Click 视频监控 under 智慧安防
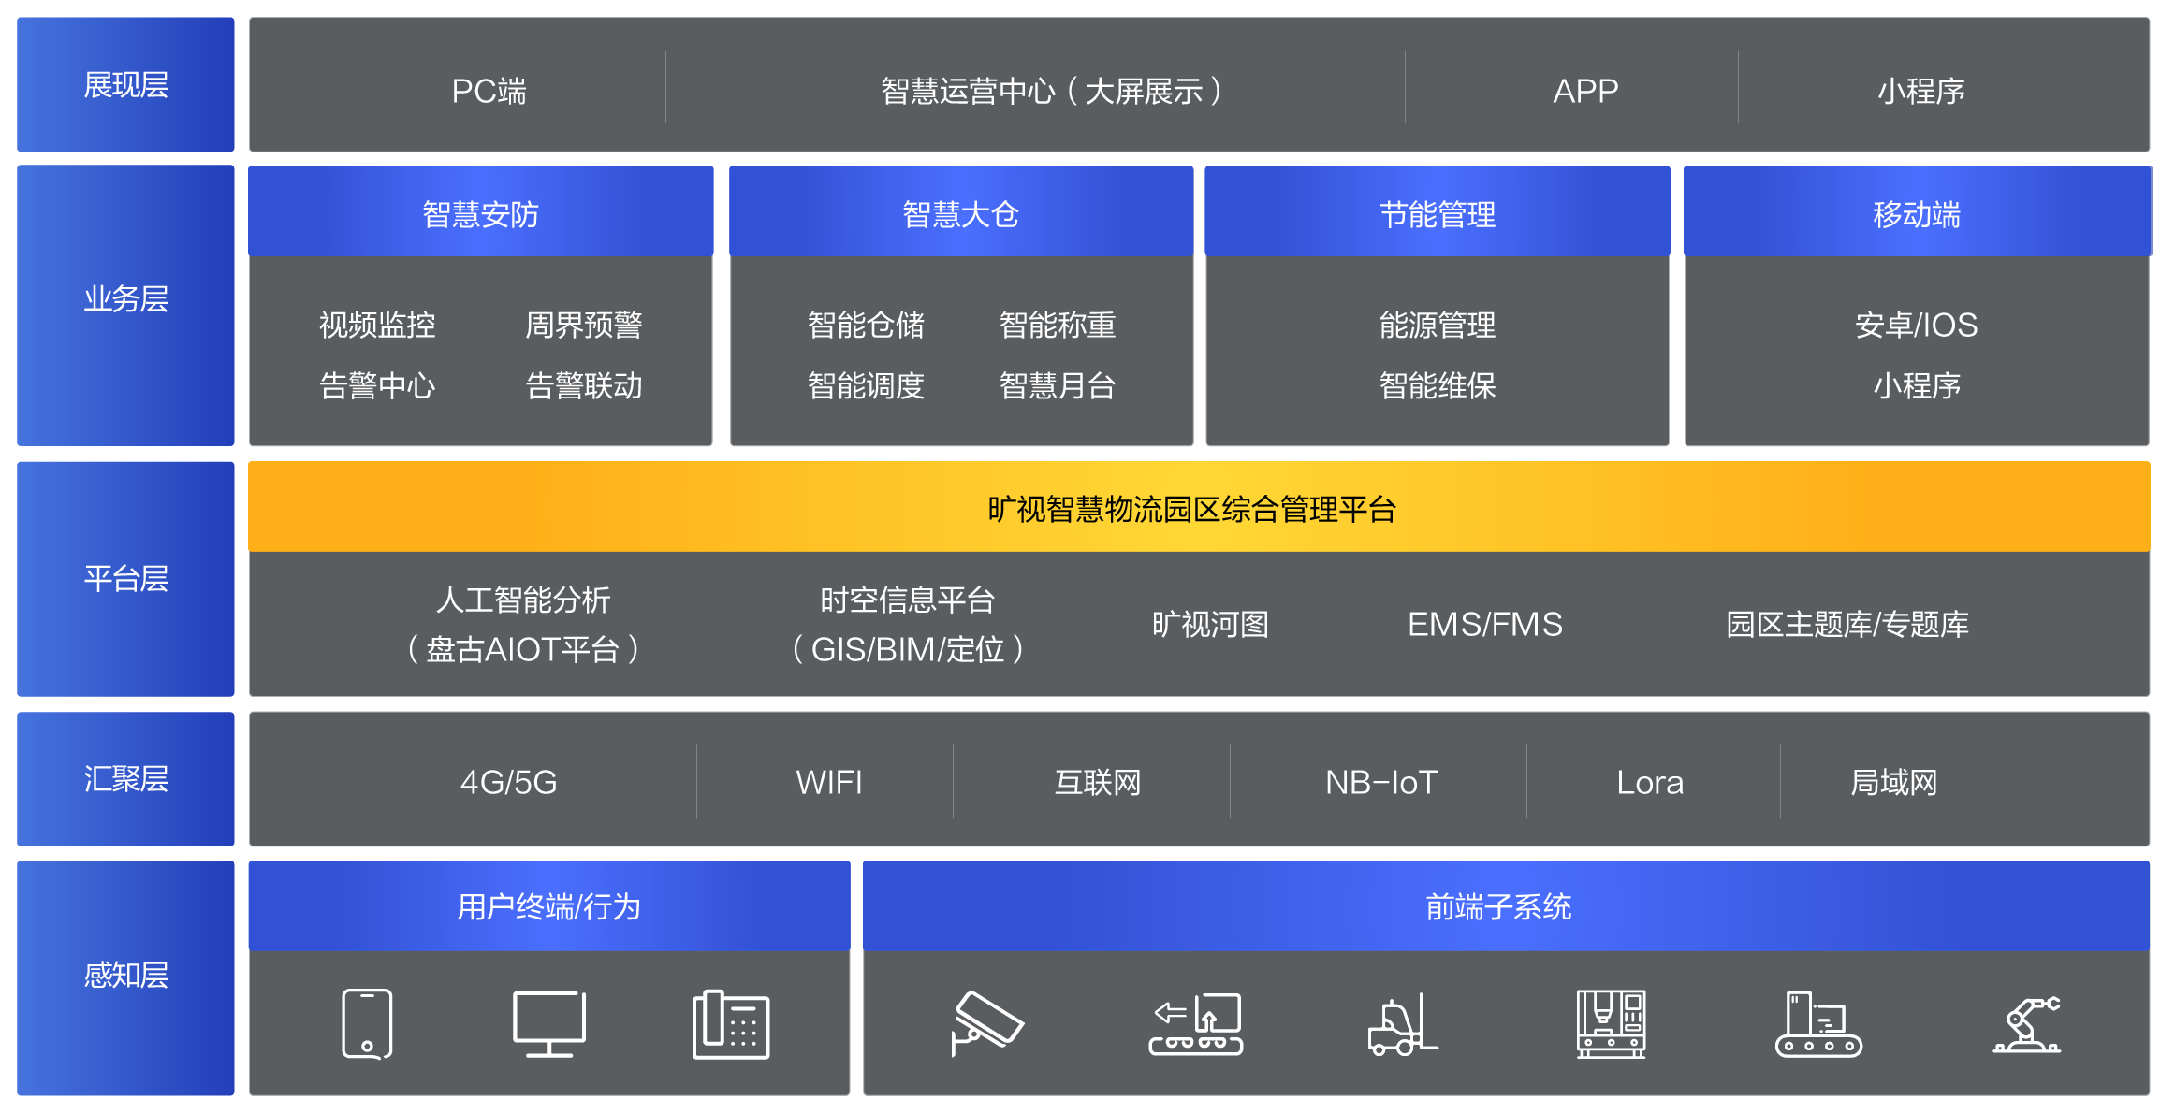This screenshot has height=1114, width=2175. tap(377, 325)
